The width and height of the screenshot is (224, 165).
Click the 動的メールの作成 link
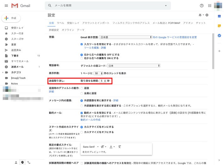91,120
